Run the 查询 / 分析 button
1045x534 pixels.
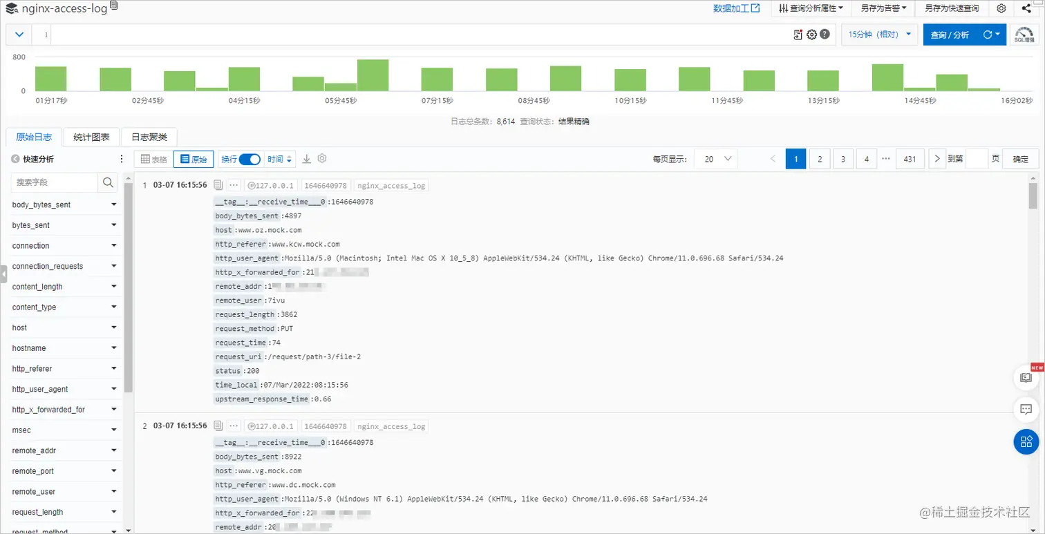tap(950, 35)
